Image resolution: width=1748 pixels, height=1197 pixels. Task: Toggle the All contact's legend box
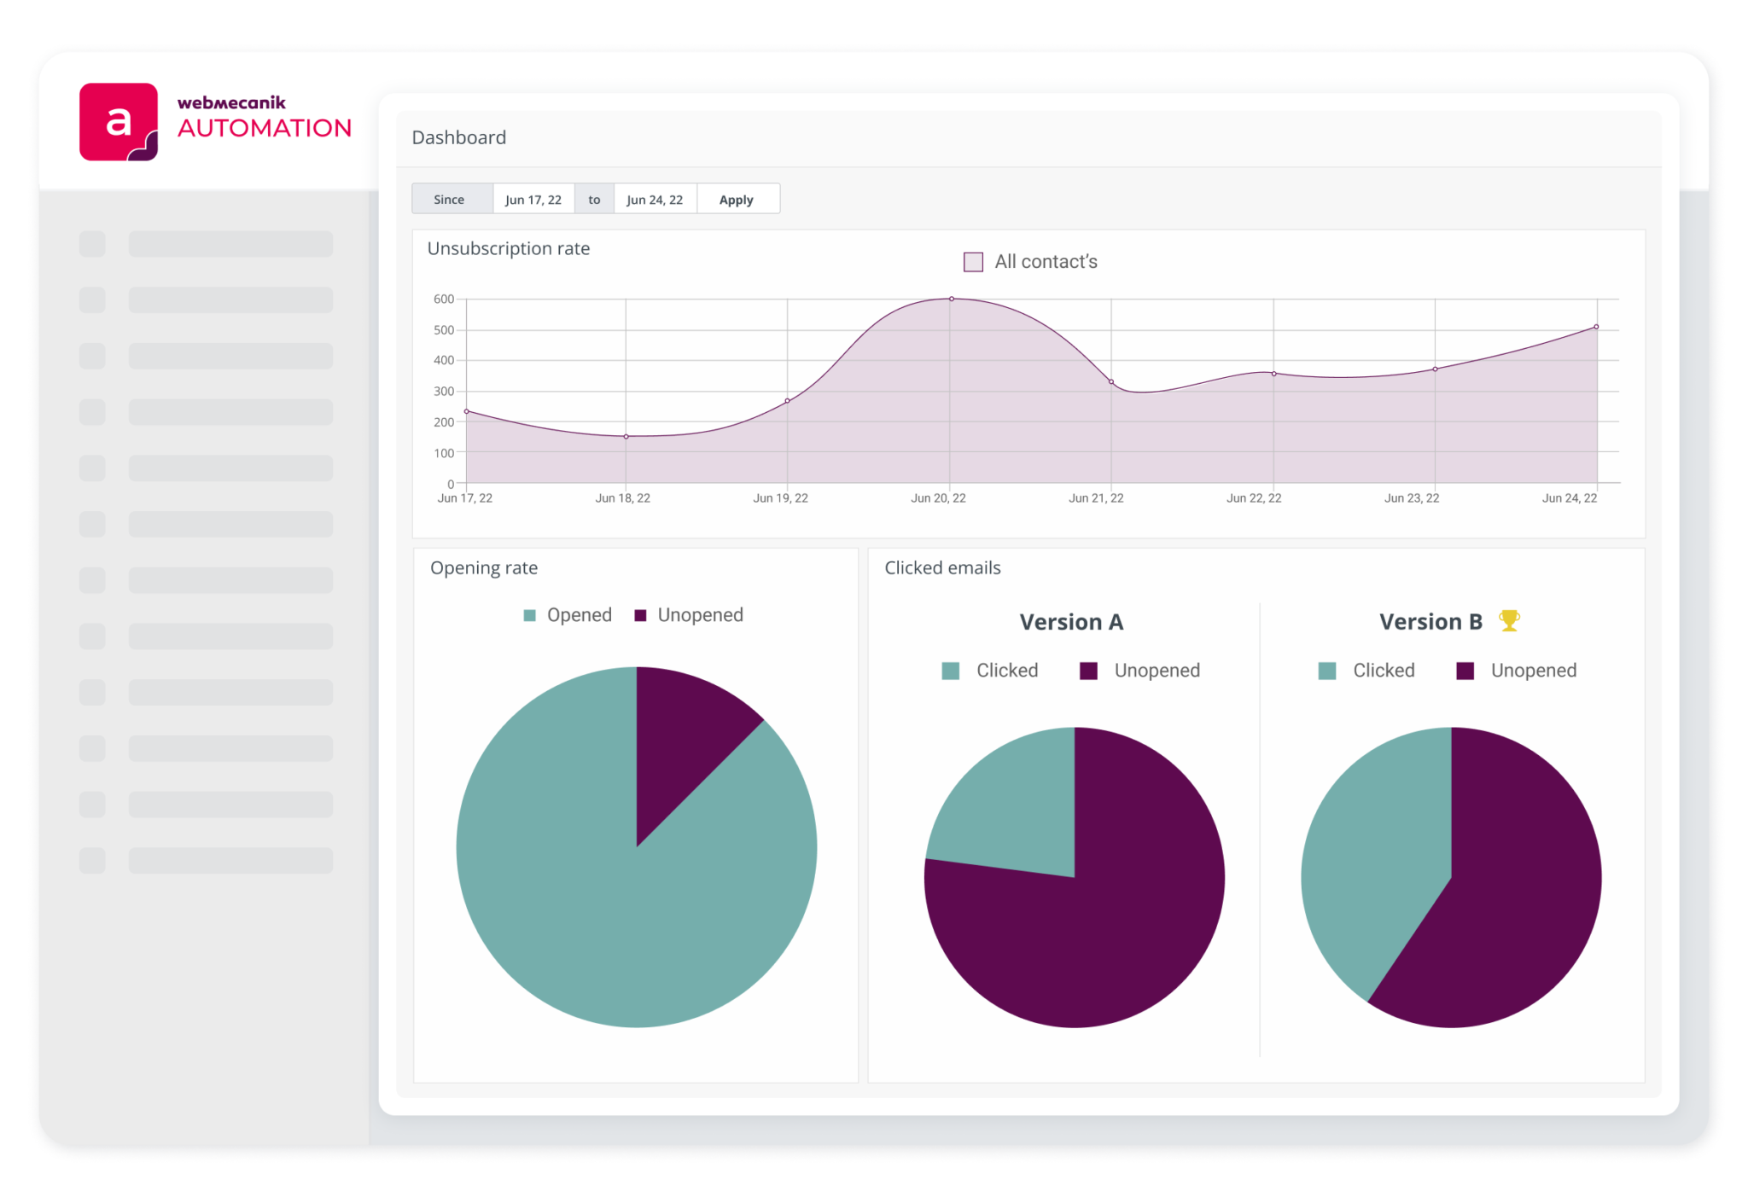click(973, 262)
